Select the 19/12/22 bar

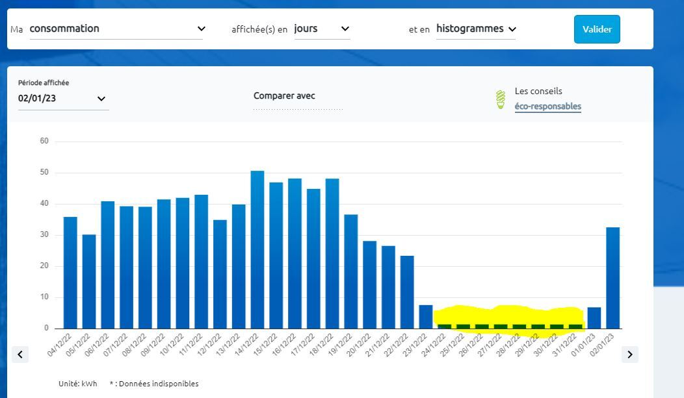tap(351, 271)
